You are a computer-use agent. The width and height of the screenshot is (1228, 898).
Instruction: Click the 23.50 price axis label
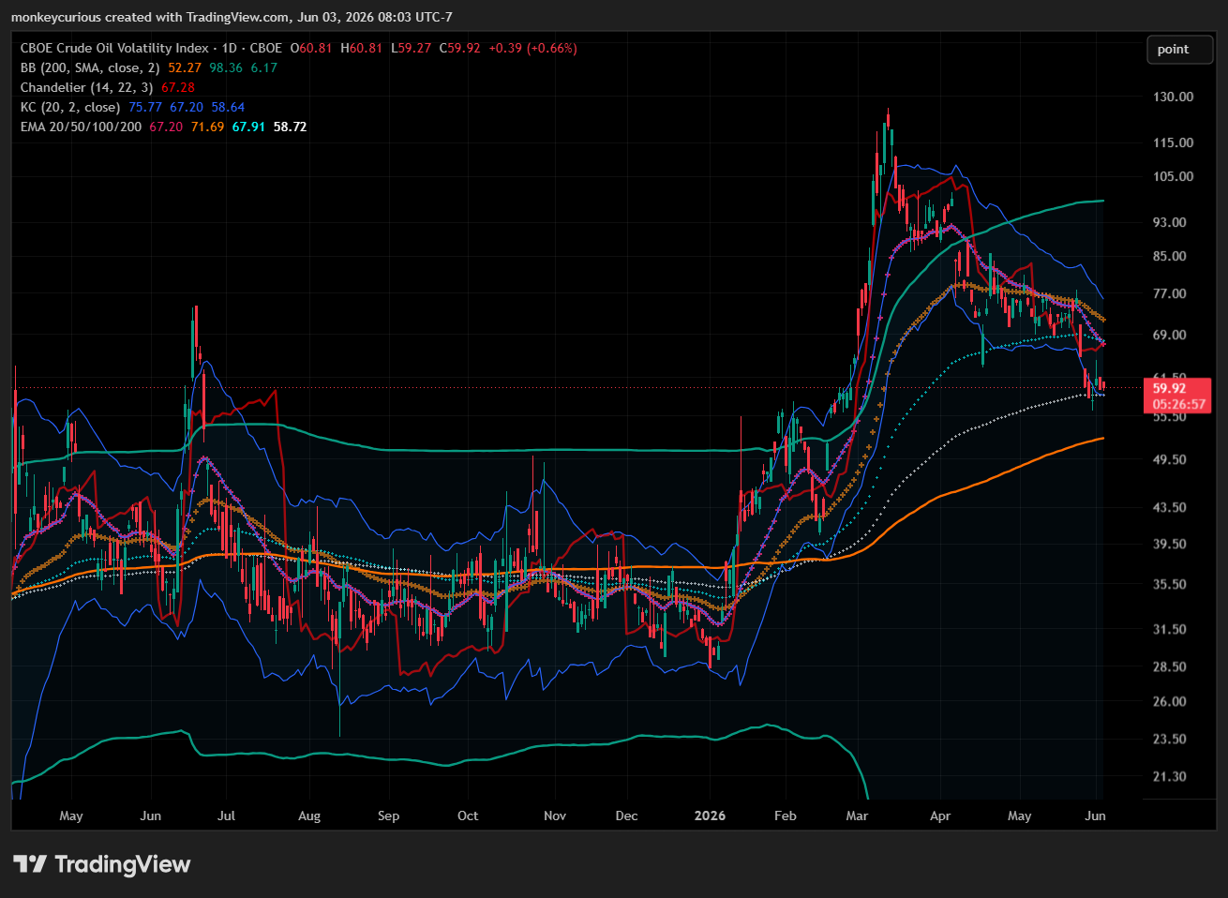pyautogui.click(x=1170, y=739)
